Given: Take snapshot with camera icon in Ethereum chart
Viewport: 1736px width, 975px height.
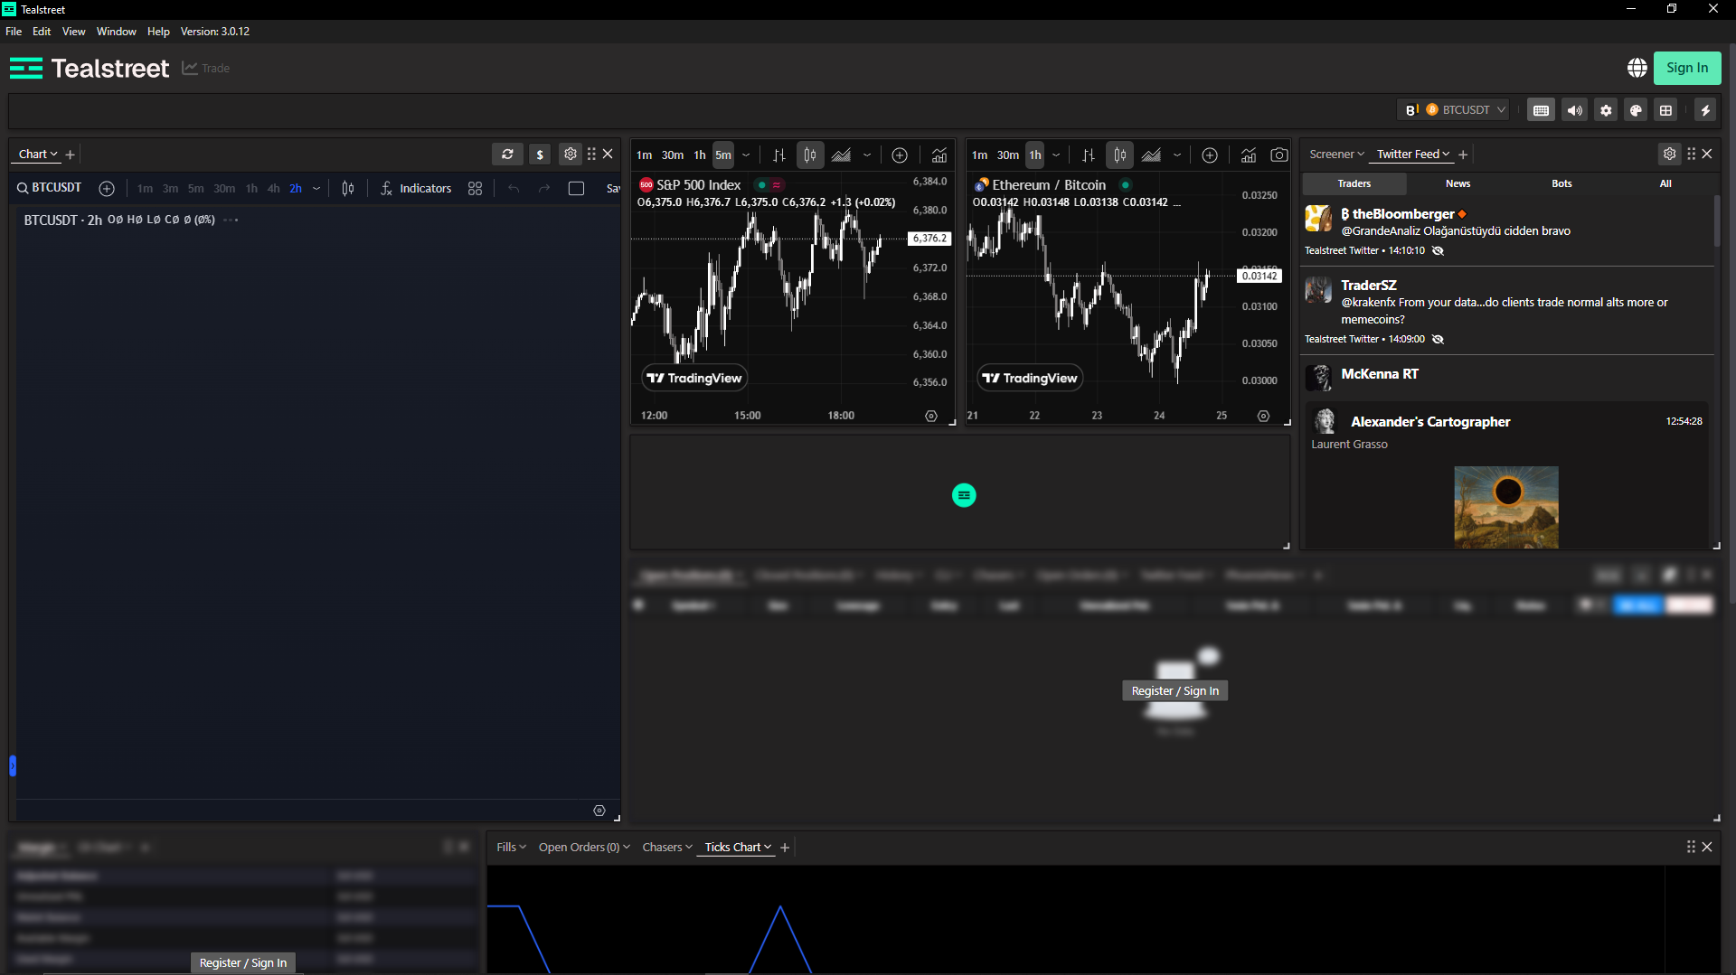Looking at the screenshot, I should pos(1278,155).
